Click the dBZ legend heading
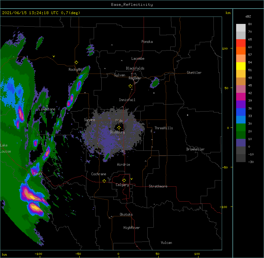This screenshot has height=258, width=264. pyautogui.click(x=248, y=17)
